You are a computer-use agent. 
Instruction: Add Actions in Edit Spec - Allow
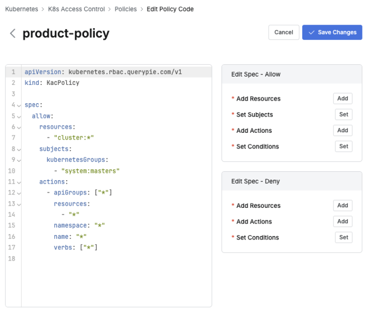343,130
